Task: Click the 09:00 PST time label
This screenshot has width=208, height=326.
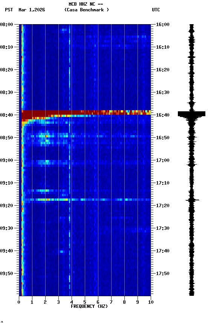Action: click(6, 160)
